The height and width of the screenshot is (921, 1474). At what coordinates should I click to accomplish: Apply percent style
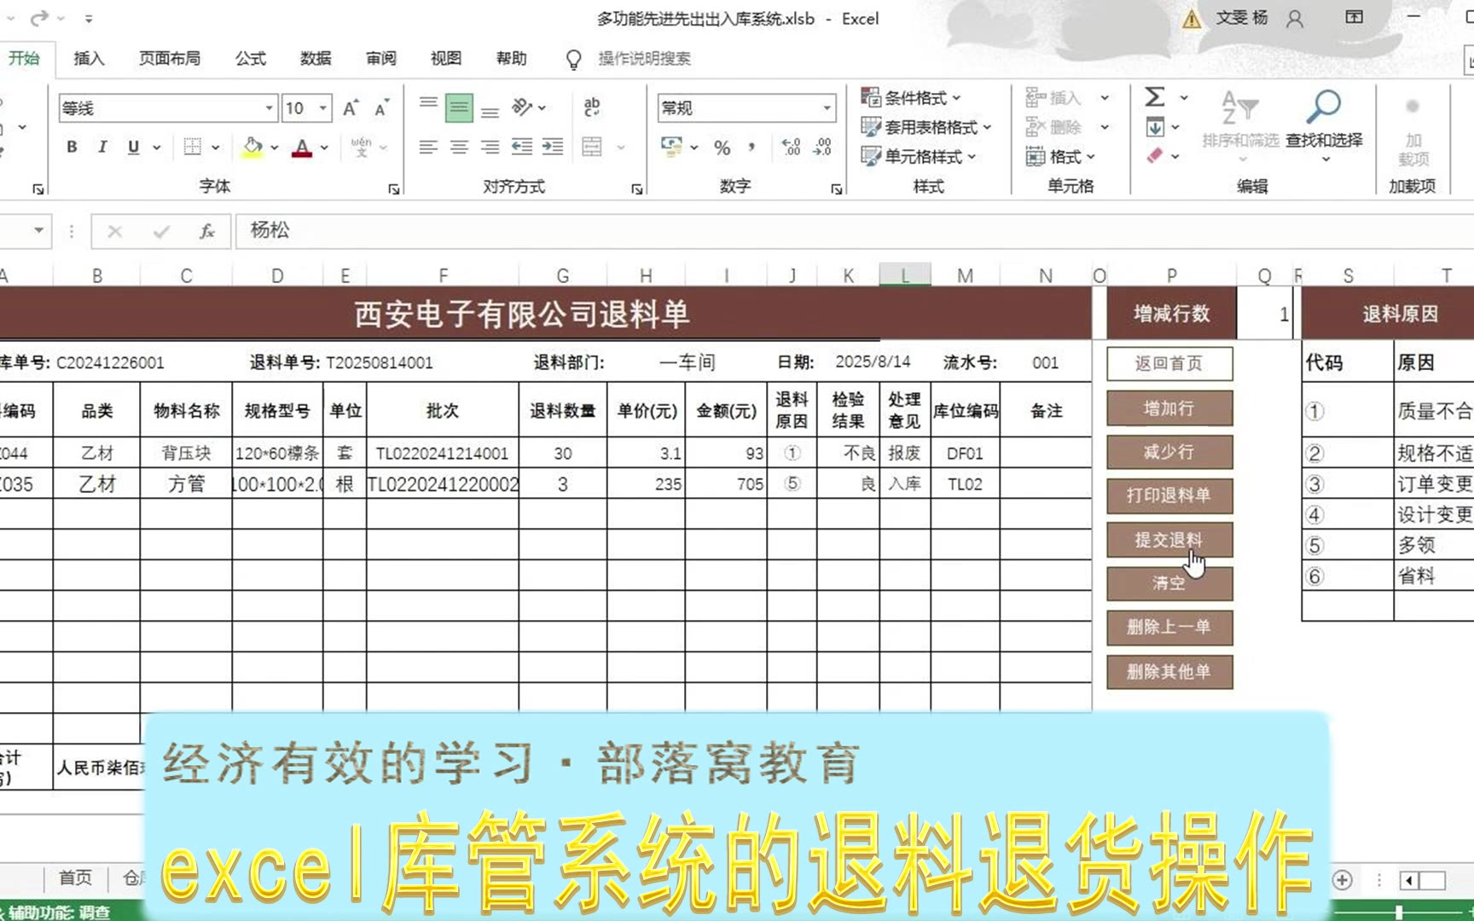(x=722, y=147)
